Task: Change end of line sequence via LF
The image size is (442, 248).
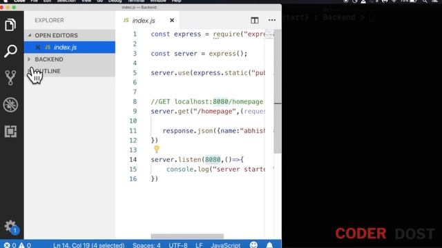Action: (x=199, y=245)
